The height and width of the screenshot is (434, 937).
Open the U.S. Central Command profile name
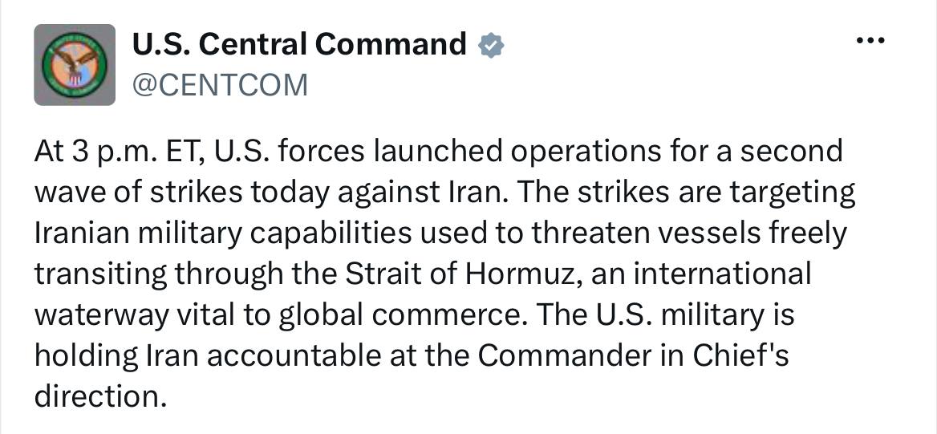(x=298, y=44)
